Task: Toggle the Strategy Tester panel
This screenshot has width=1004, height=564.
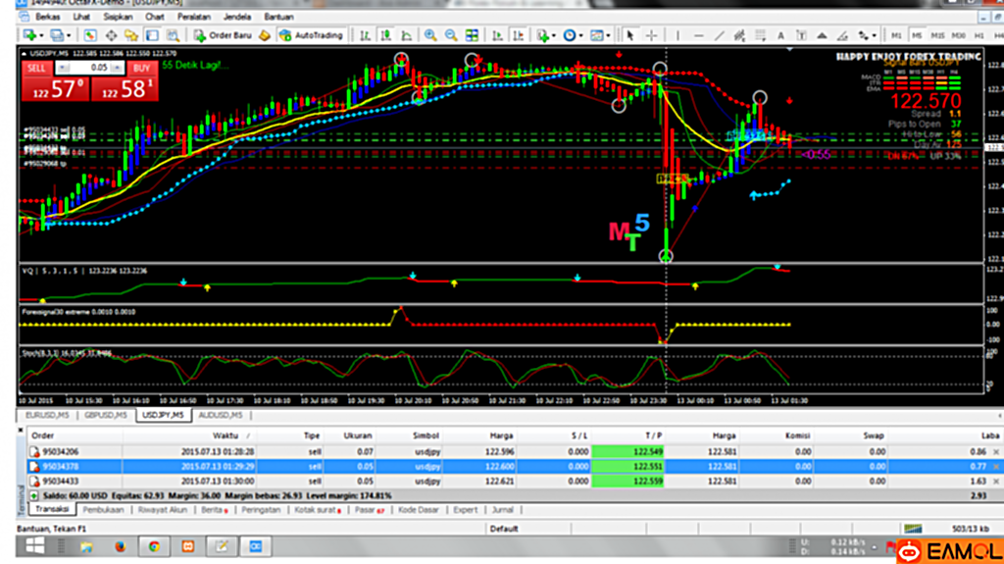Action: pyautogui.click(x=173, y=35)
